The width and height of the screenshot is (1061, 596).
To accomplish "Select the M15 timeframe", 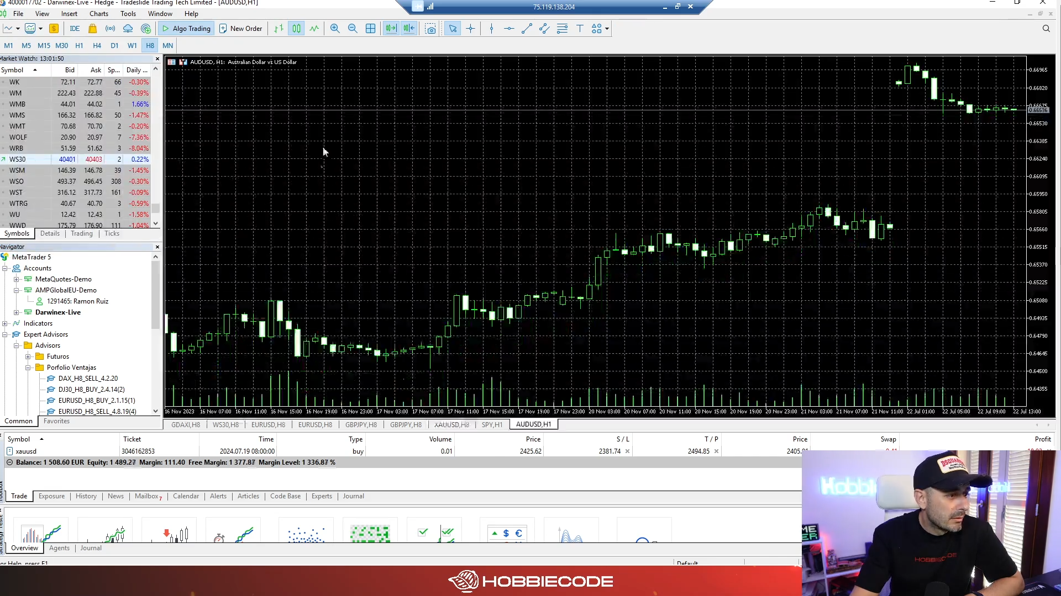I will pos(44,46).
